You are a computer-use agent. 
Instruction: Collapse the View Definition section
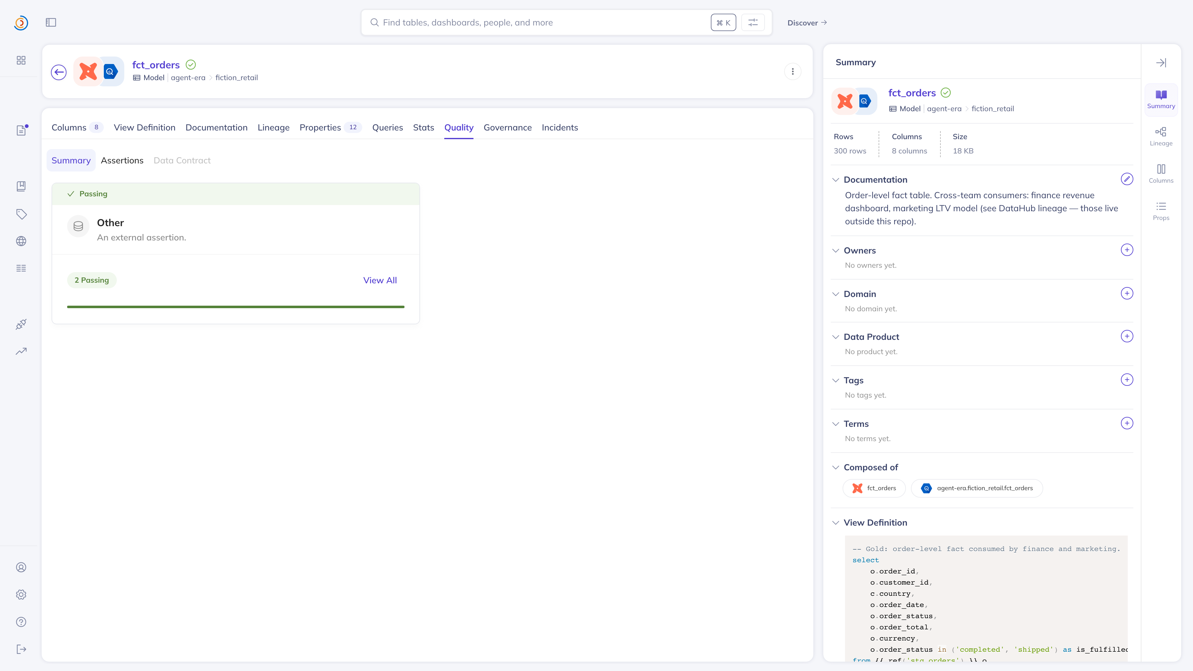835,522
